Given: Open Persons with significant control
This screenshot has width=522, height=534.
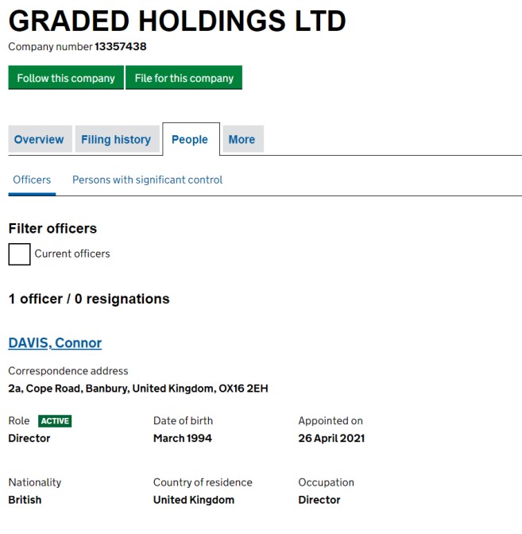Looking at the screenshot, I should (x=148, y=180).
